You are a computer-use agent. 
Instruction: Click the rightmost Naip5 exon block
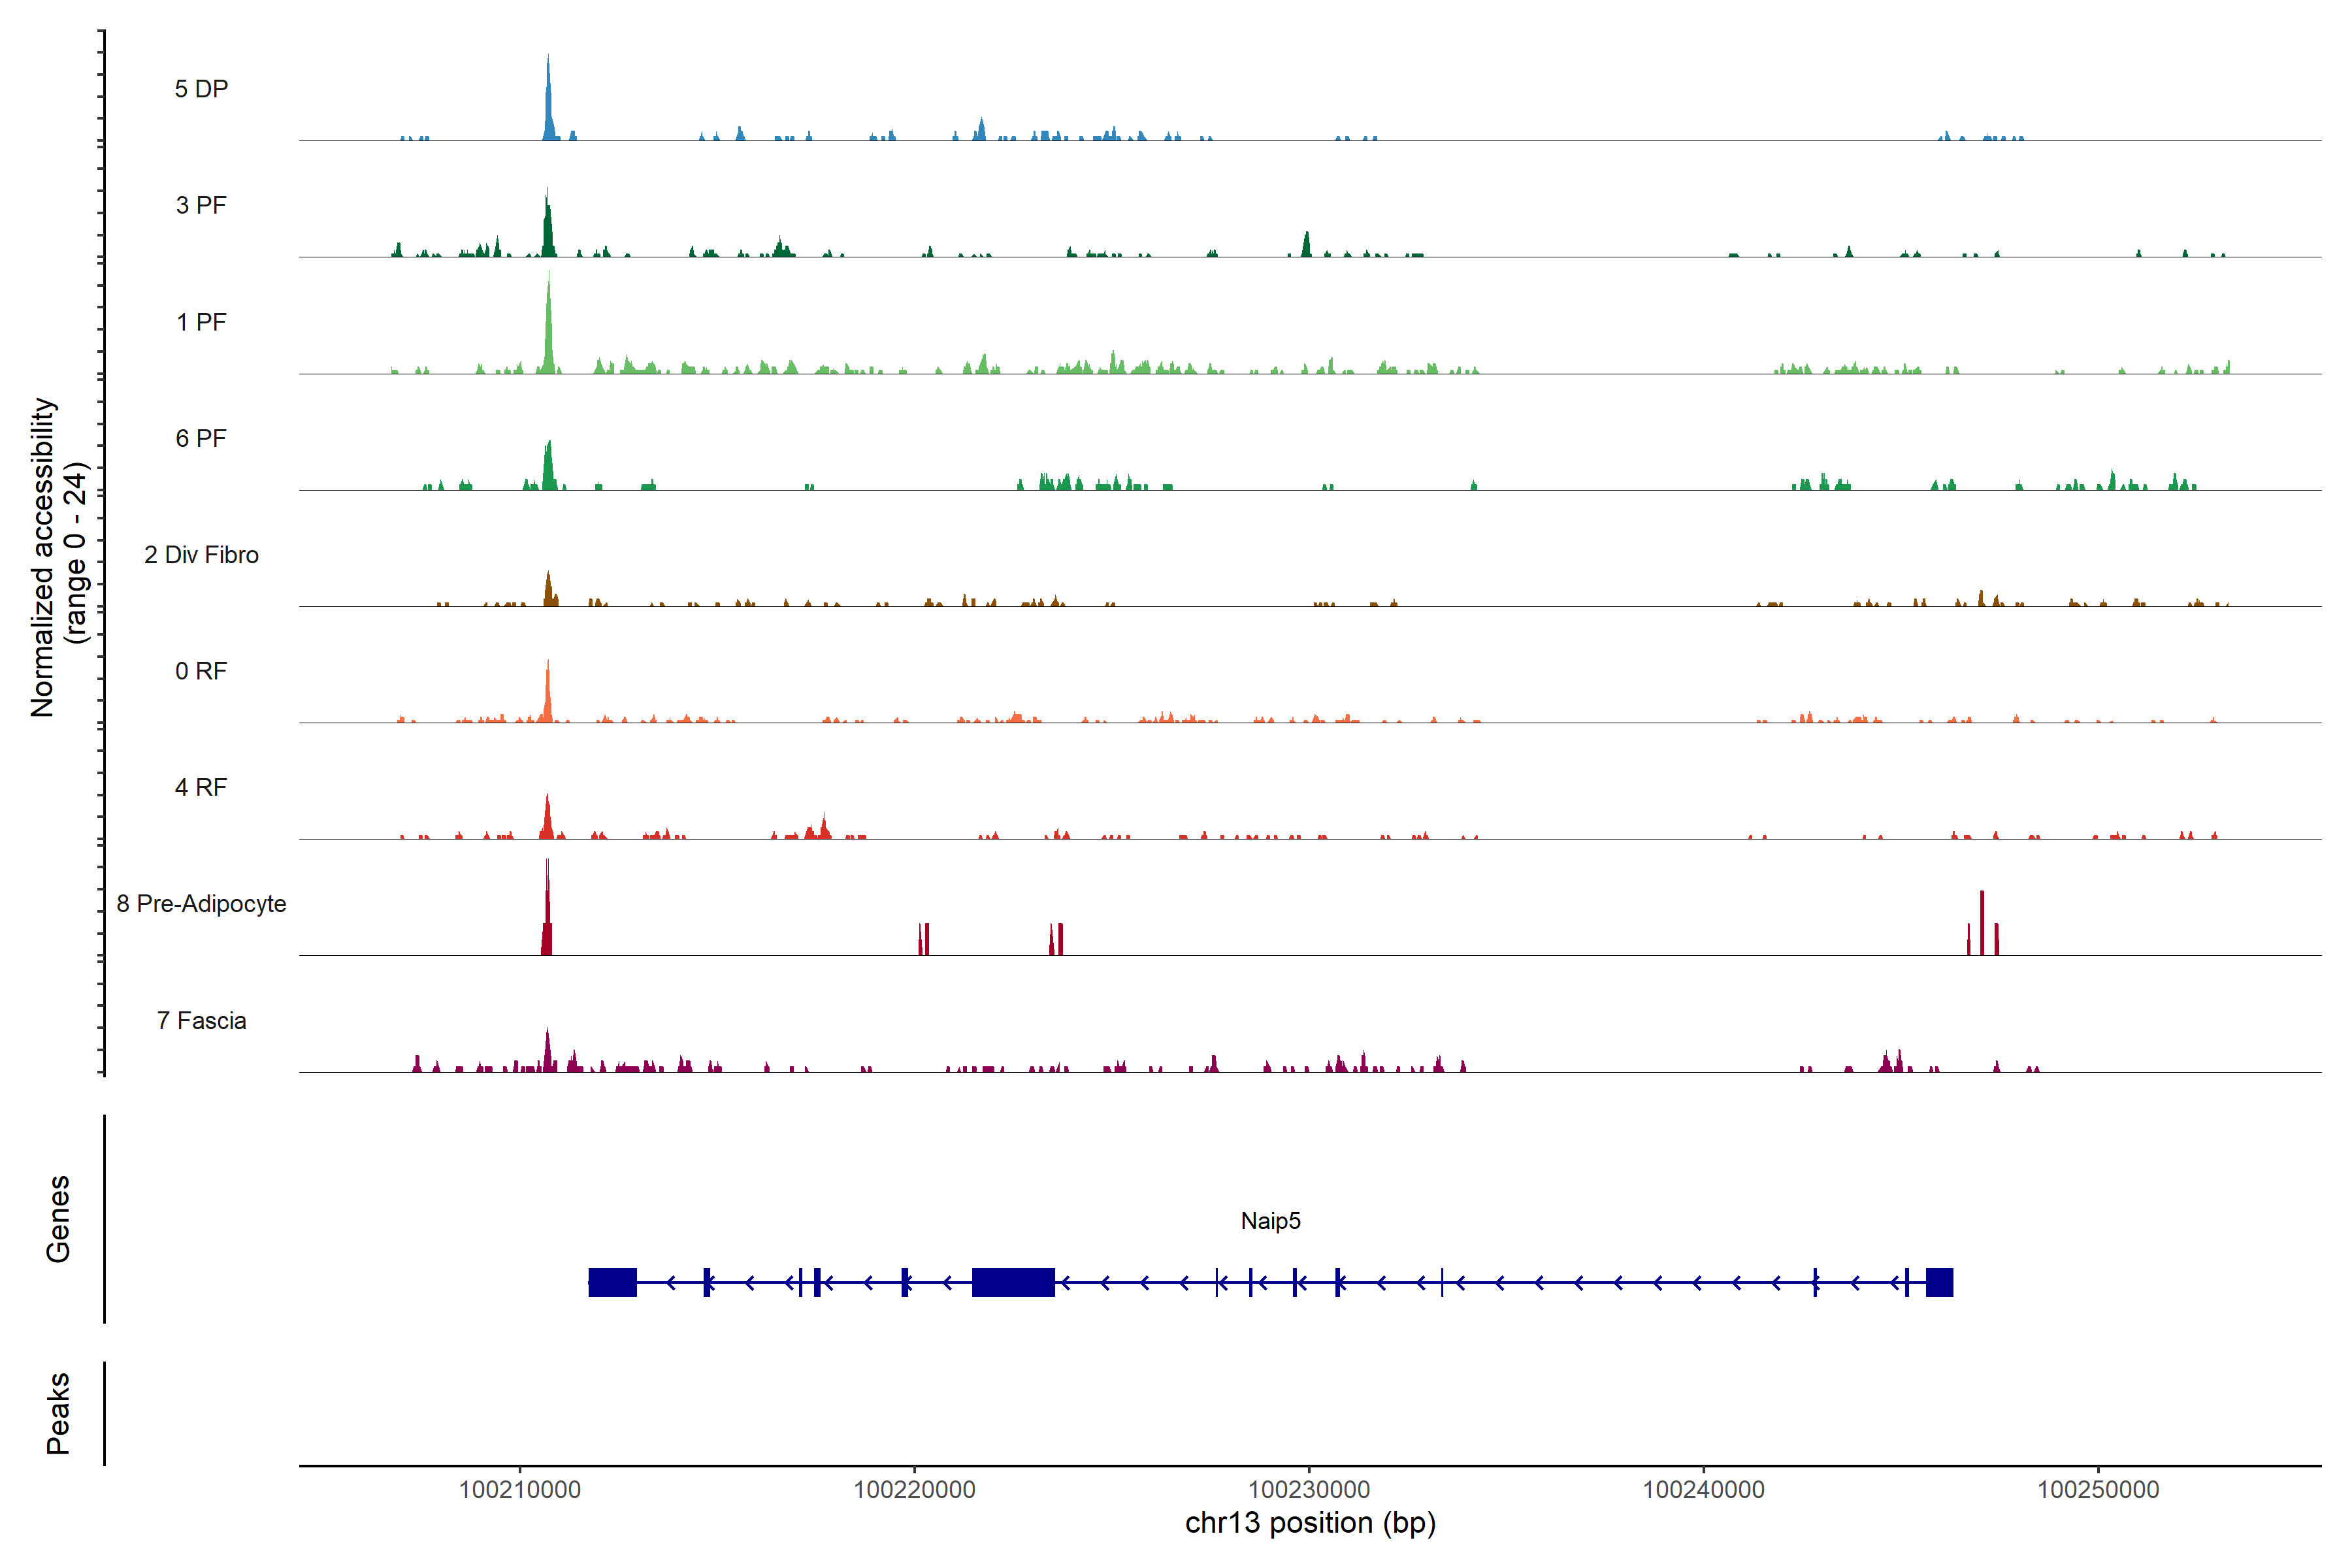tap(1939, 1282)
